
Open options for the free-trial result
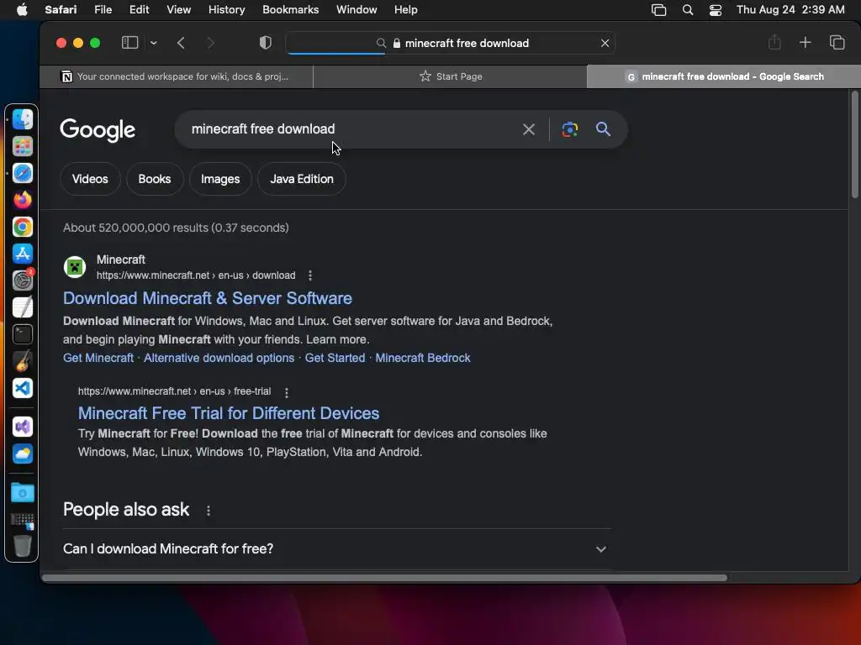click(x=286, y=392)
